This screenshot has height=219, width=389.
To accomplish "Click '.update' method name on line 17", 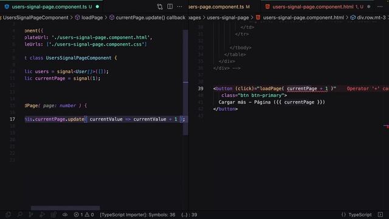I will click(x=75, y=119).
